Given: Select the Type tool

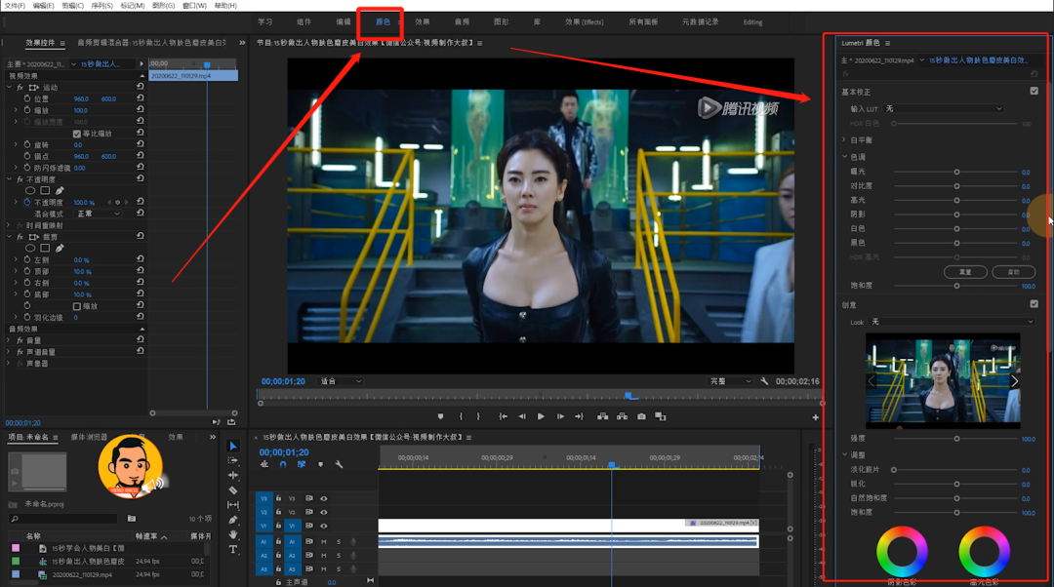Looking at the screenshot, I should 233,549.
